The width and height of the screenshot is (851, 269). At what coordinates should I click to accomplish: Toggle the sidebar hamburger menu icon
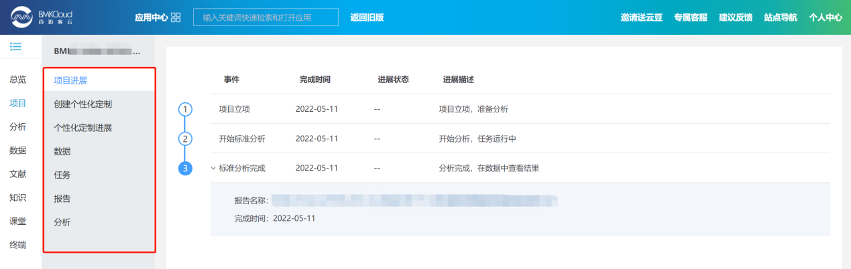point(15,46)
